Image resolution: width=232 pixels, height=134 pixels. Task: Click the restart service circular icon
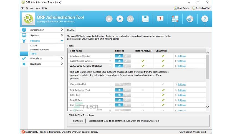click(130, 19)
